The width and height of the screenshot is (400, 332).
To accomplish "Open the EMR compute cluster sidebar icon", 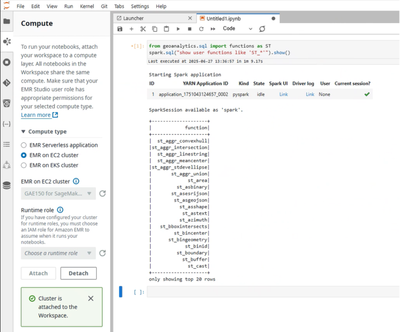I will click(x=7, y=41).
